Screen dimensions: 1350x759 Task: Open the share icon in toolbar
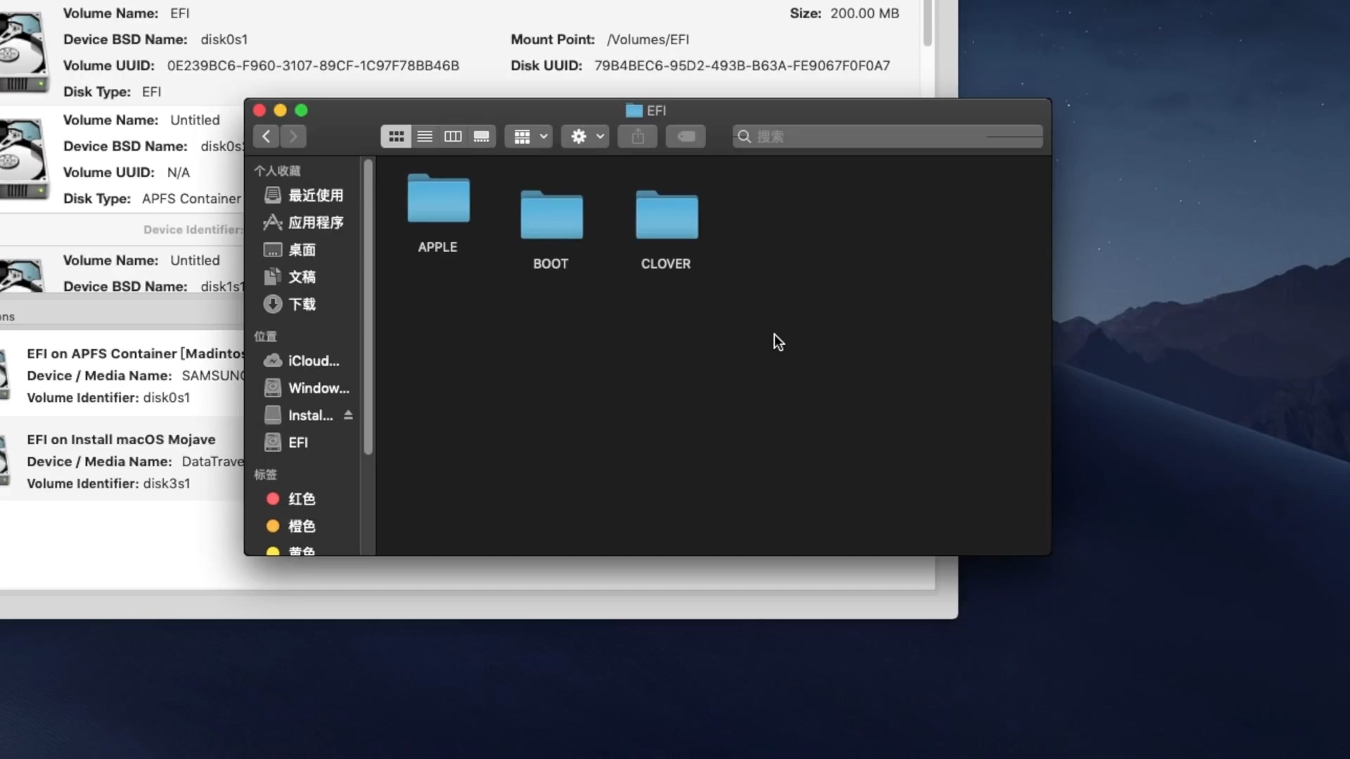tap(636, 136)
